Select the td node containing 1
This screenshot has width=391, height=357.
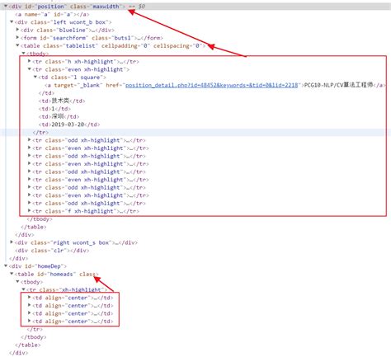pyautogui.click(x=54, y=109)
